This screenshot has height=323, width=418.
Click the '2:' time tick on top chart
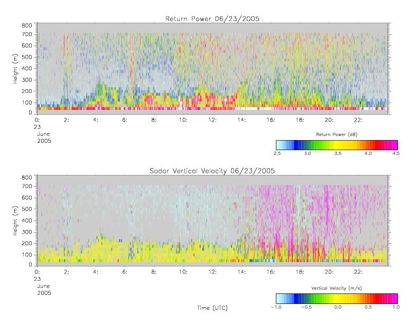coord(66,120)
